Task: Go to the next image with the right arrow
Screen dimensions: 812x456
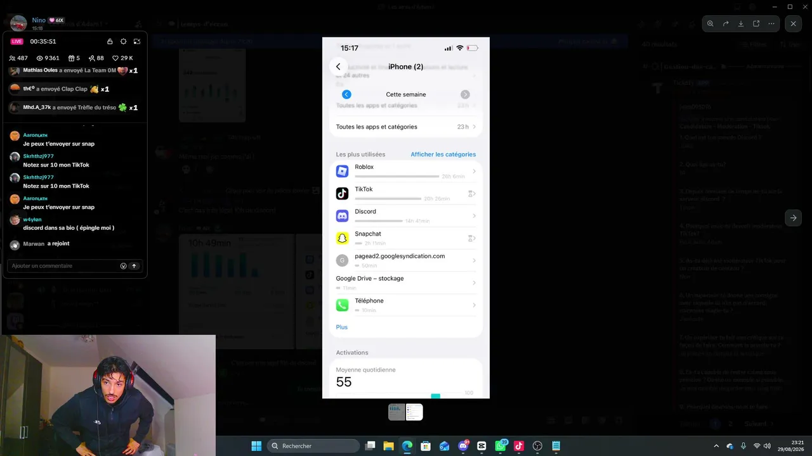Action: tap(793, 218)
